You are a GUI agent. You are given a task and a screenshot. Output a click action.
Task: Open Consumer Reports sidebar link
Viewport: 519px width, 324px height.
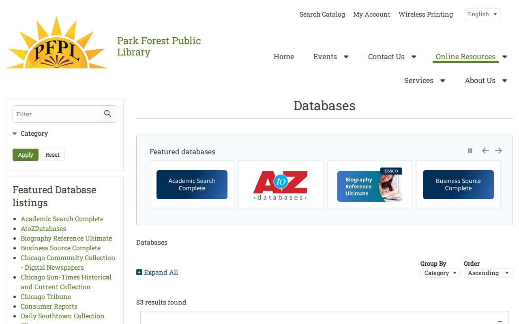pyautogui.click(x=49, y=306)
